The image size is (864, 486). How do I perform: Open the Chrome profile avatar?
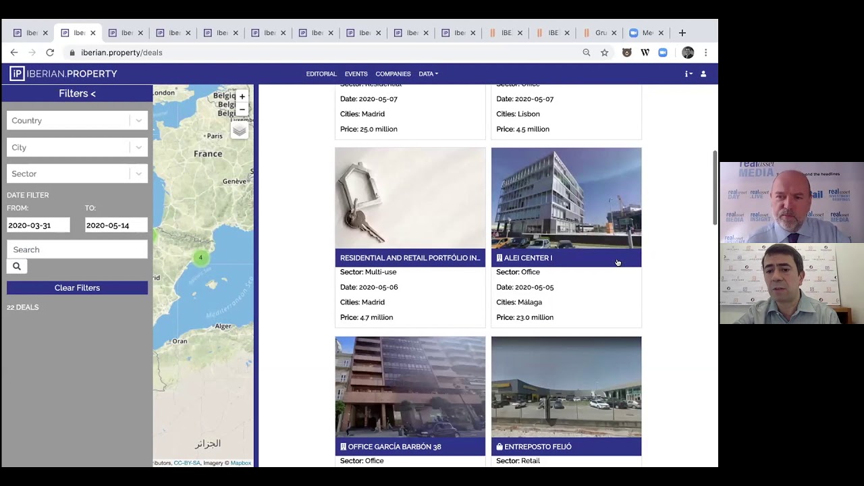point(688,53)
